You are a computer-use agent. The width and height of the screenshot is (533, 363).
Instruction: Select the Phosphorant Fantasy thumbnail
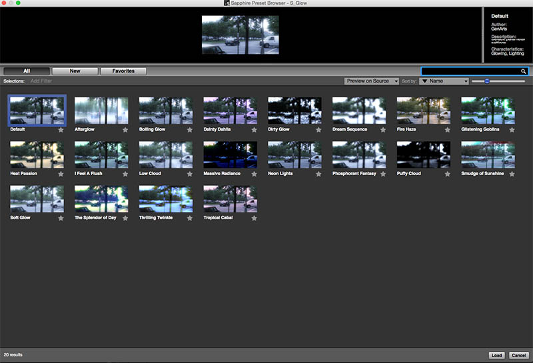pyautogui.click(x=359, y=155)
